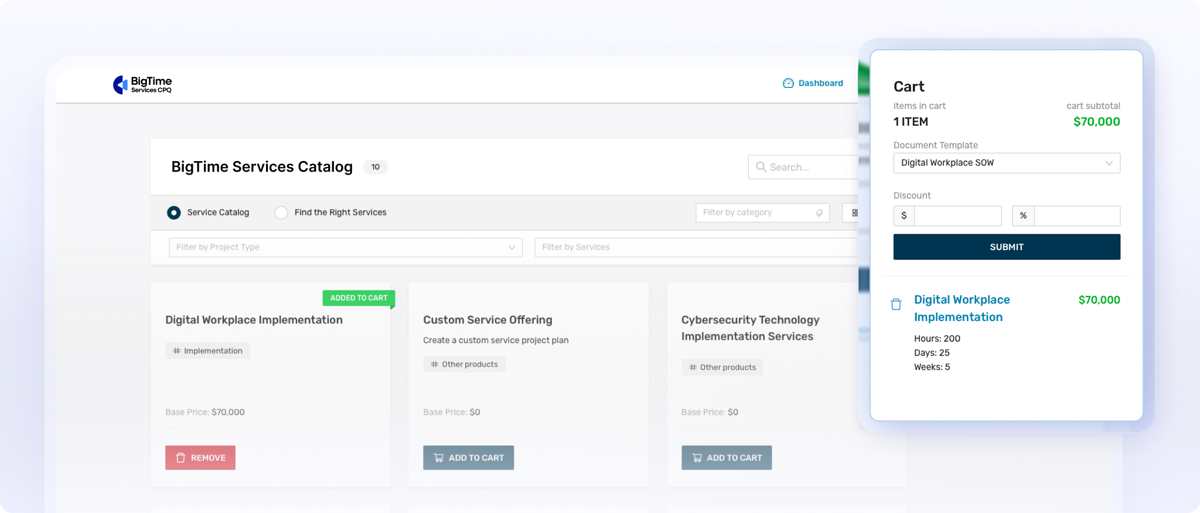Open Digital Workplace Implementation cart link
Image resolution: width=1200 pixels, height=513 pixels.
[x=962, y=308]
